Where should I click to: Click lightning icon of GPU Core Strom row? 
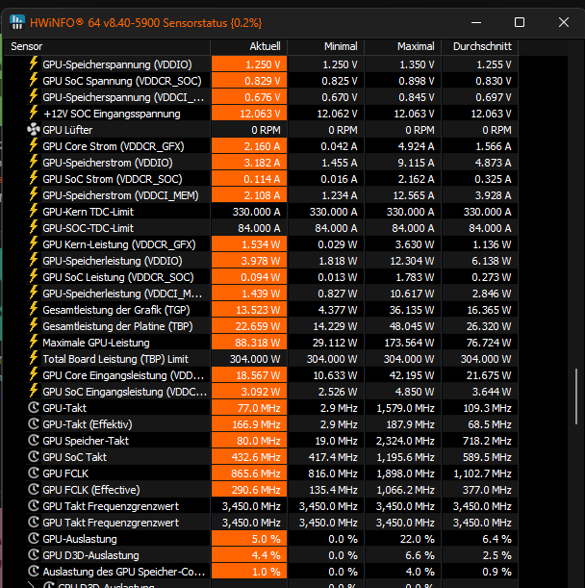pos(34,146)
